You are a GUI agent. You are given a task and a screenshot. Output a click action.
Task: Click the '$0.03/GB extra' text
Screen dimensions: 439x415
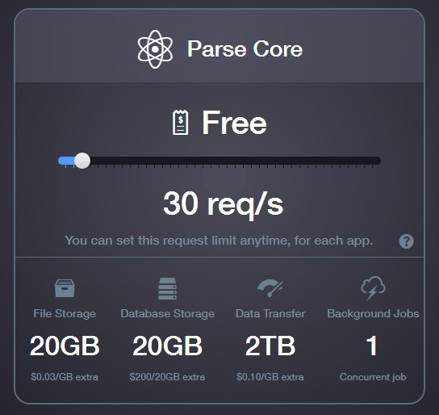(x=65, y=377)
